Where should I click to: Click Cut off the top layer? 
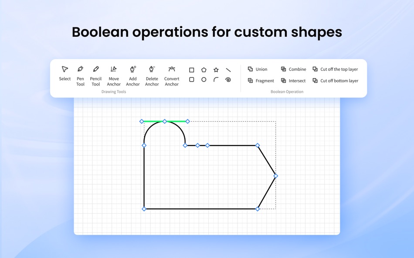click(336, 69)
